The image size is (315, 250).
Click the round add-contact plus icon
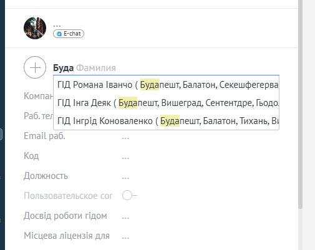(x=35, y=67)
